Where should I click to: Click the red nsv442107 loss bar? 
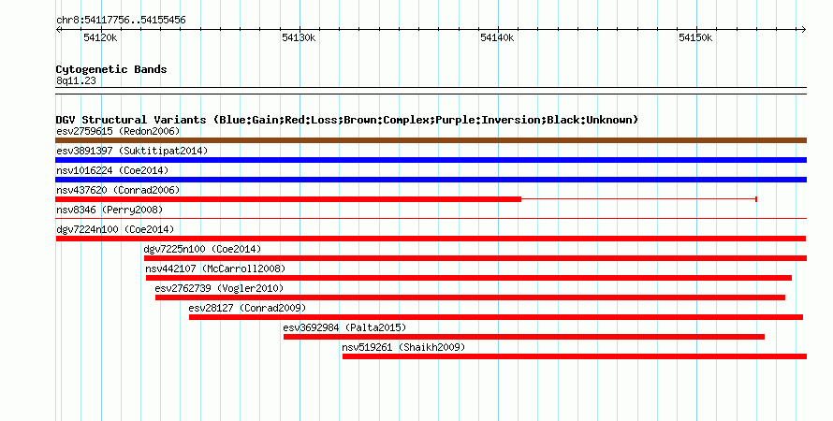click(469, 278)
